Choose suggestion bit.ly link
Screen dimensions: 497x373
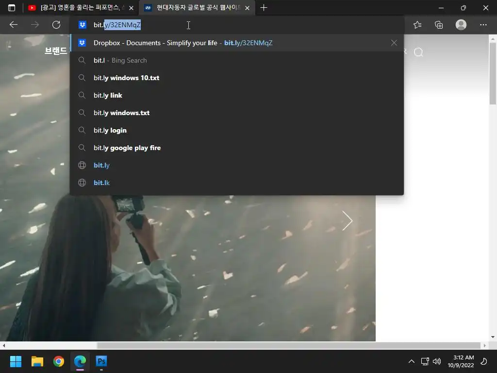(x=237, y=95)
